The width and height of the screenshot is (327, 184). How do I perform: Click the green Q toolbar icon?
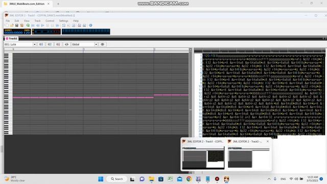[x=28, y=26]
